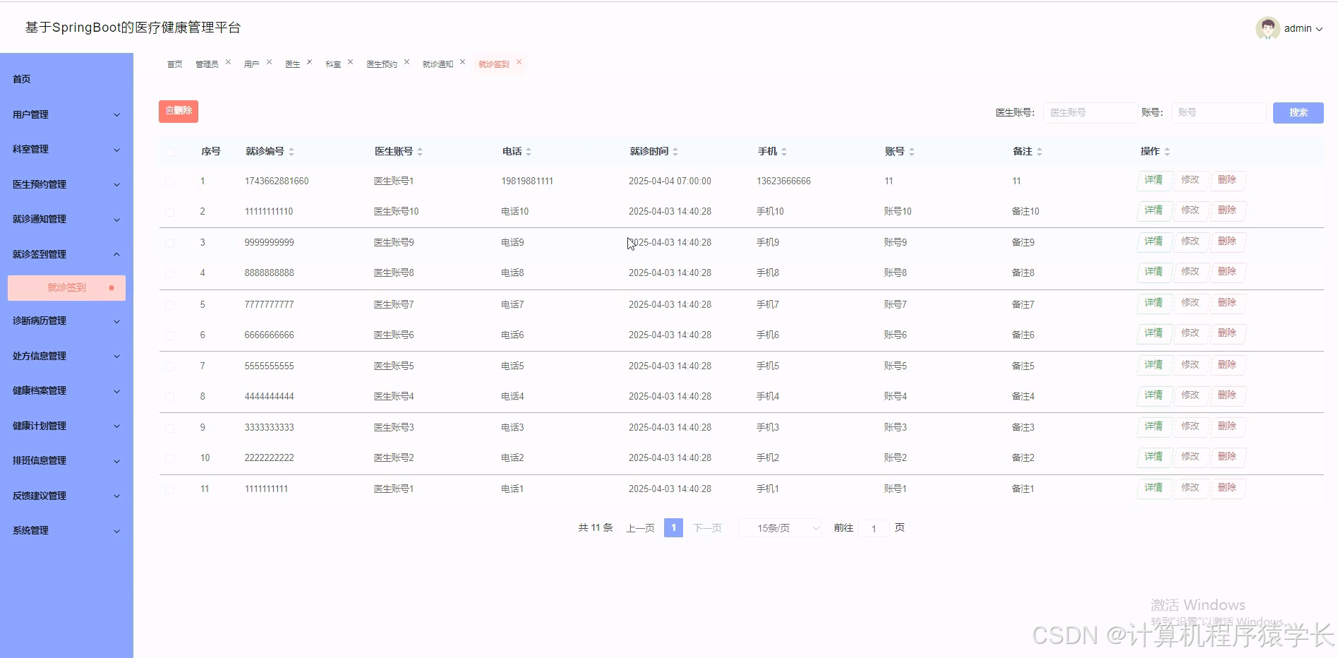This screenshot has width=1338, height=658.
Task: Check the checkbox for row 5
Action: pos(170,305)
